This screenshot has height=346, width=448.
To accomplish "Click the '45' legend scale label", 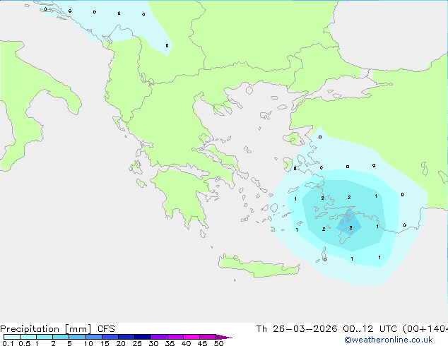I will coord(202,343).
